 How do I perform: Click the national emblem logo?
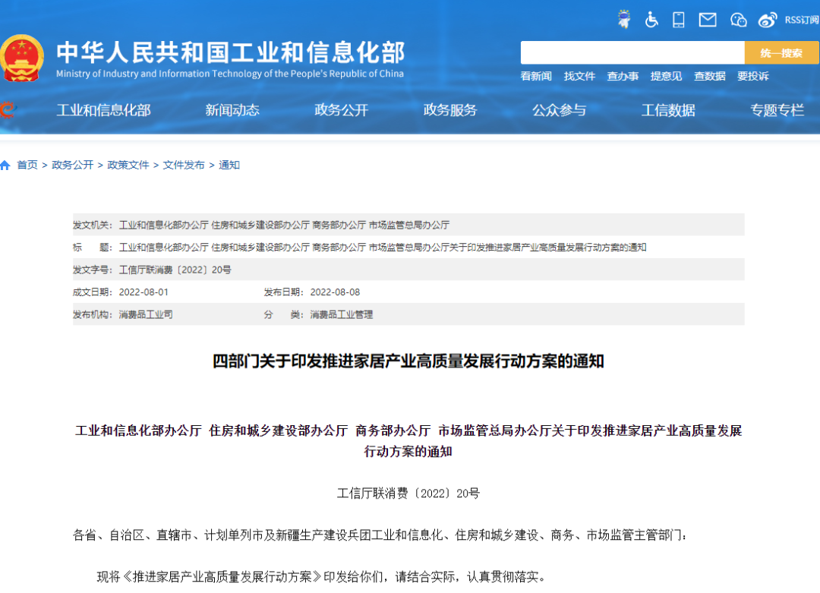(x=22, y=58)
